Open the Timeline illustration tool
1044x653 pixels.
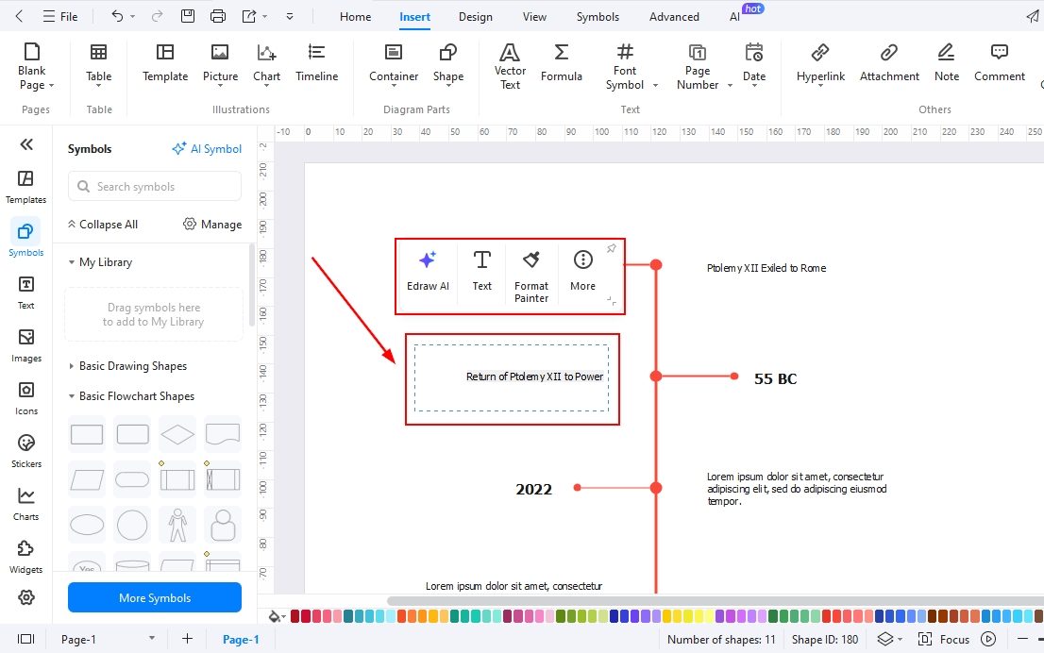point(316,65)
